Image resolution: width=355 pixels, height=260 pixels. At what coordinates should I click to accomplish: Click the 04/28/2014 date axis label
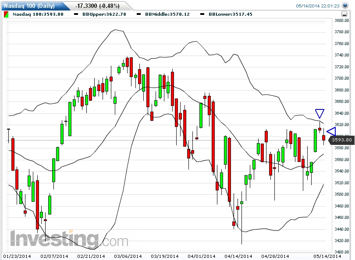(275, 256)
